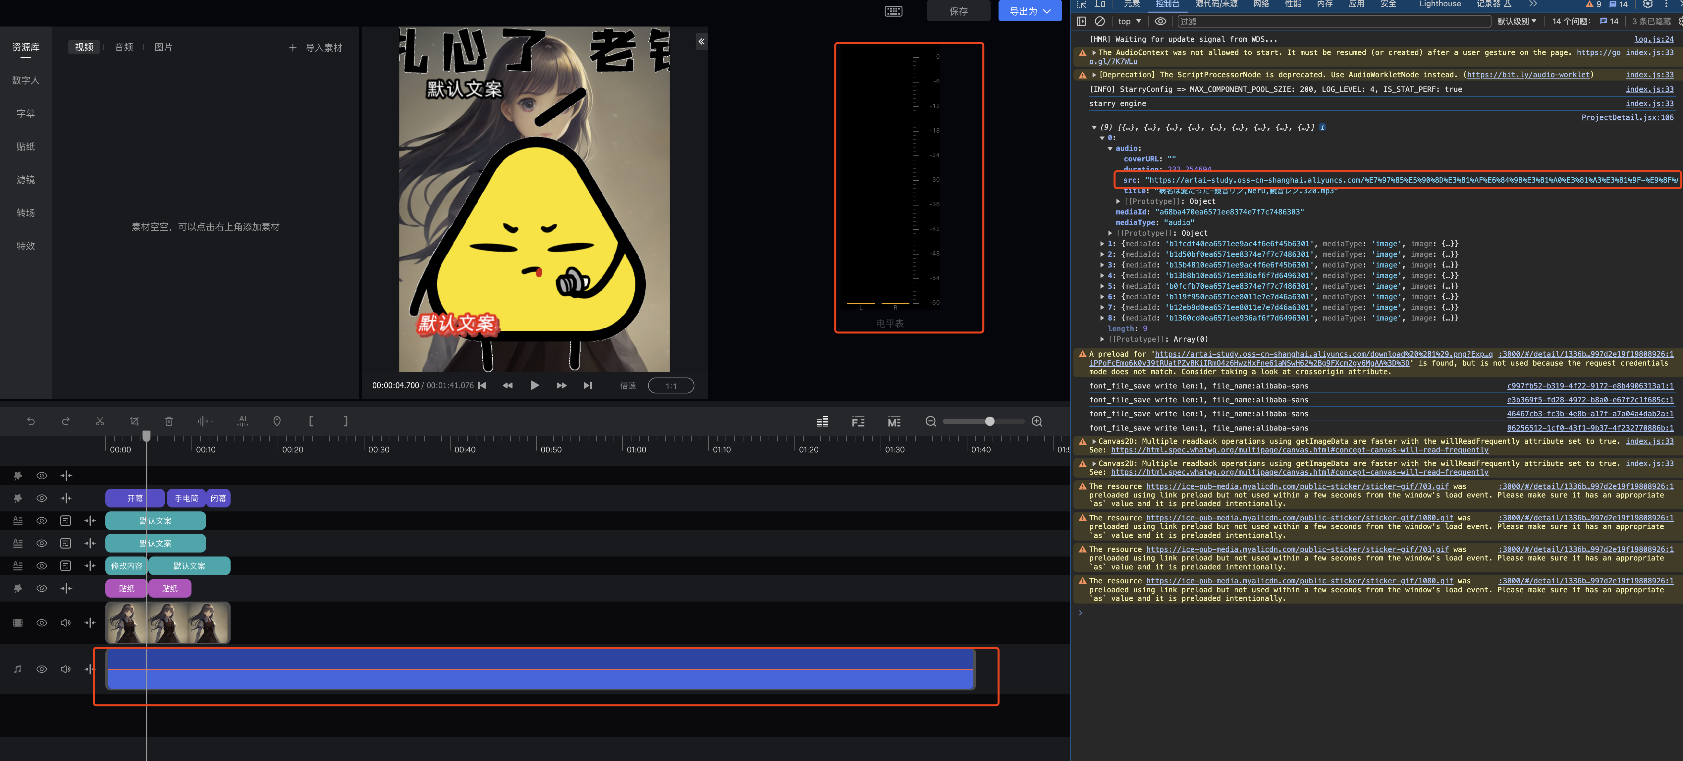This screenshot has width=1683, height=761.
Task: Create a live expression with the eye icon
Action: [1160, 22]
